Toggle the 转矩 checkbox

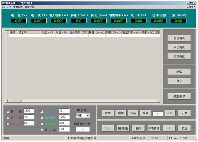click(8, 118)
